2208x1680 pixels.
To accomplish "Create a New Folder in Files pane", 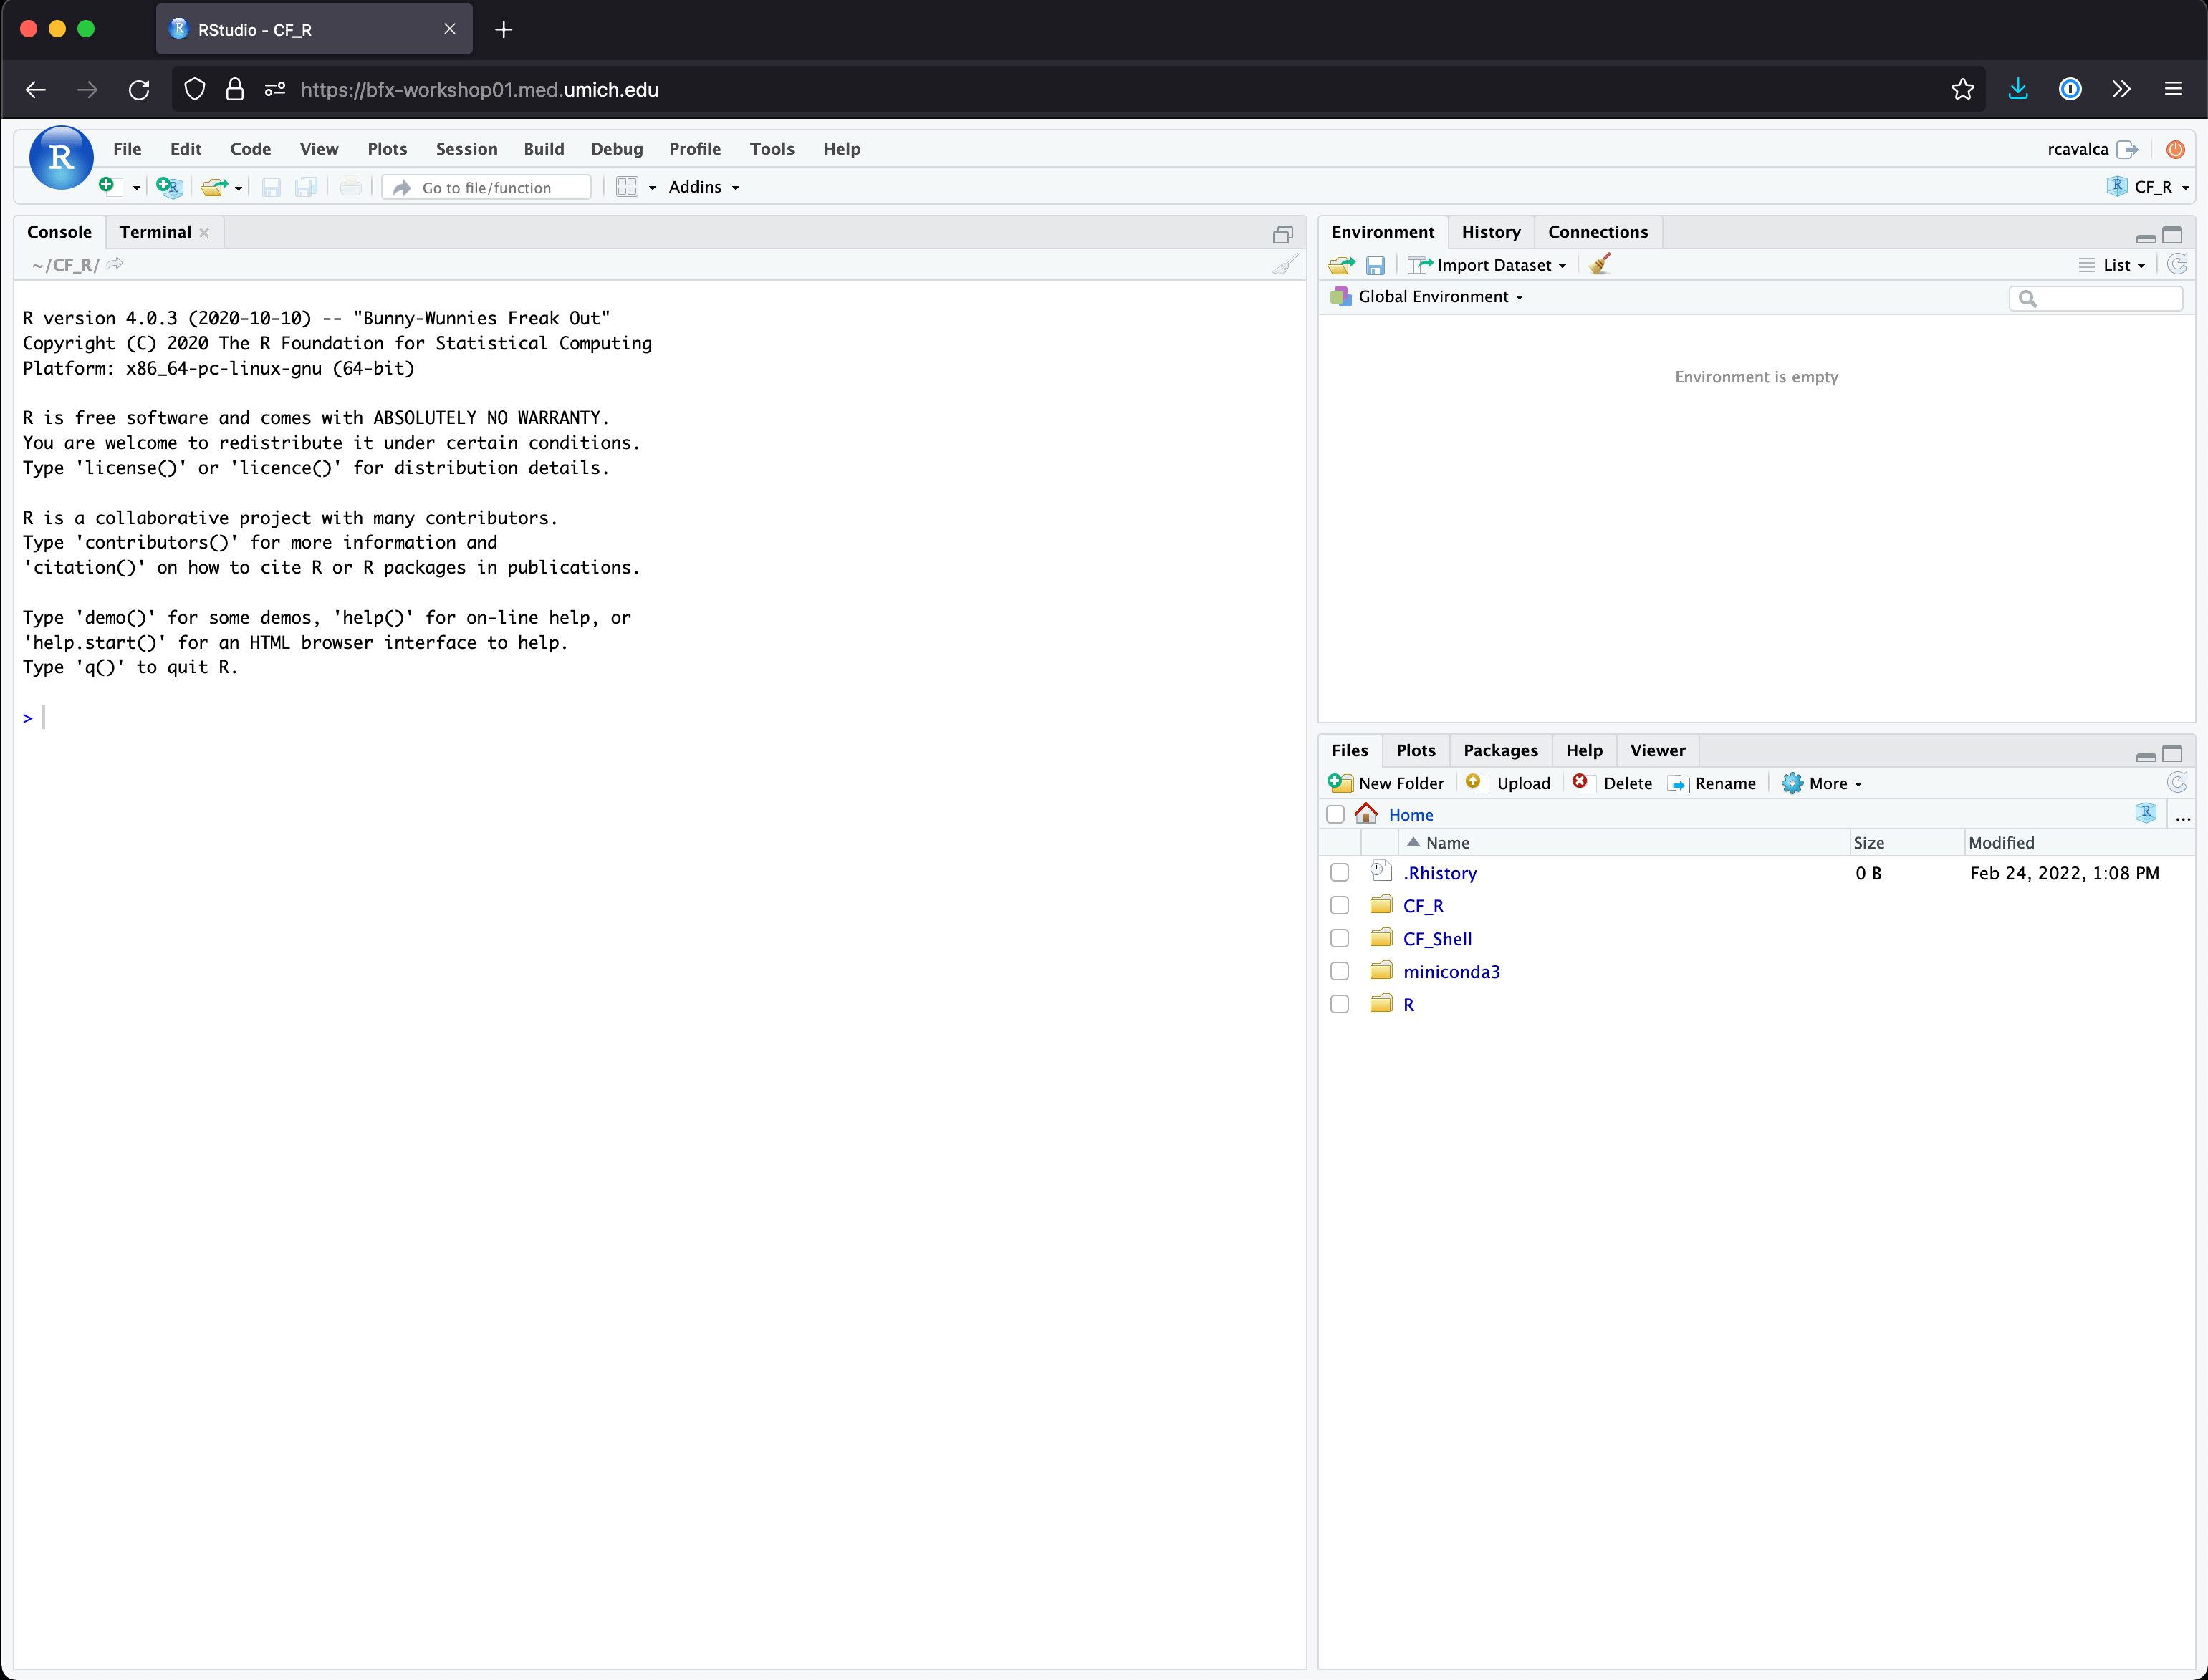I will [x=1387, y=783].
